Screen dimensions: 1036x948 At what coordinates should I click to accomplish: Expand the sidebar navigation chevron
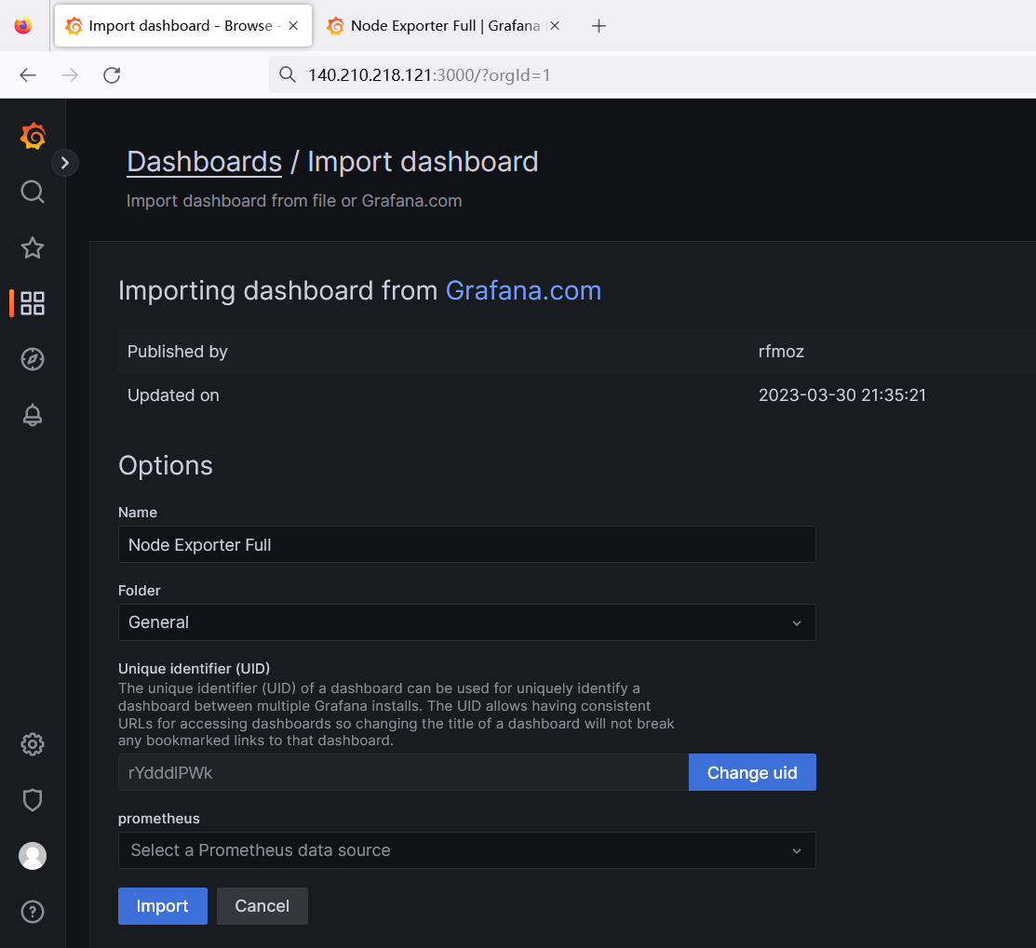[x=65, y=163]
